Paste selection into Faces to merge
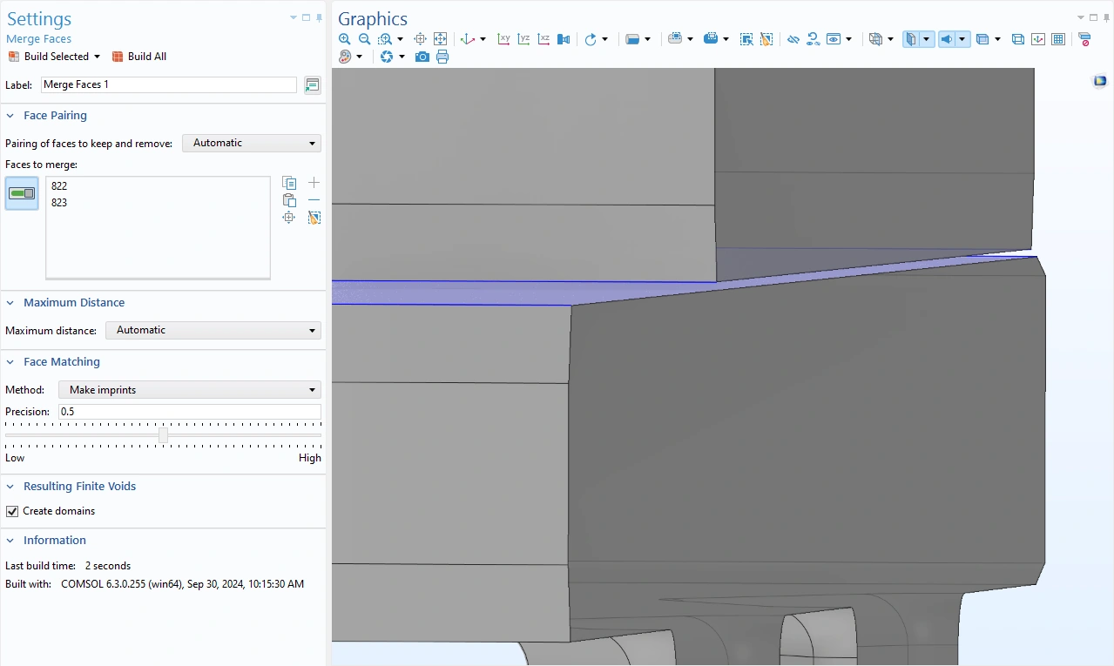Image resolution: width=1114 pixels, height=666 pixels. 289,200
